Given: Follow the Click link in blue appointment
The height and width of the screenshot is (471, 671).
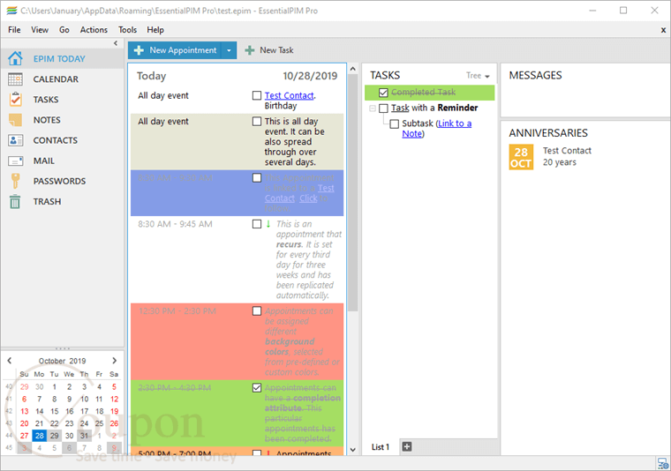Looking at the screenshot, I should tap(308, 198).
